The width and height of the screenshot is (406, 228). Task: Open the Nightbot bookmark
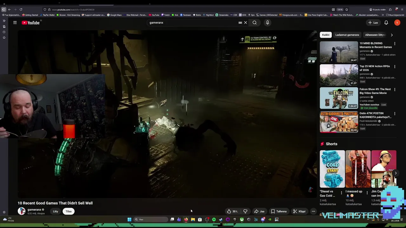208,15
